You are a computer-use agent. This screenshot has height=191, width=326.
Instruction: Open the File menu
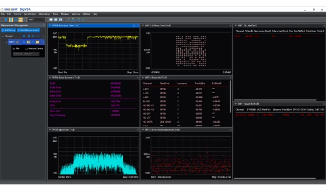tap(3, 14)
